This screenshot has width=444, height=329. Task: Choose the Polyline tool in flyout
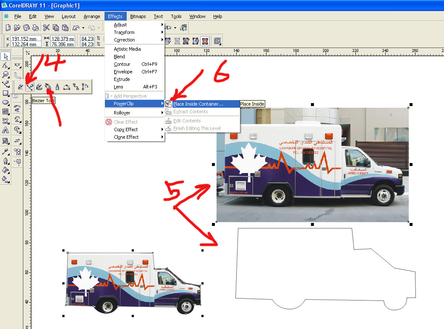pos(57,87)
